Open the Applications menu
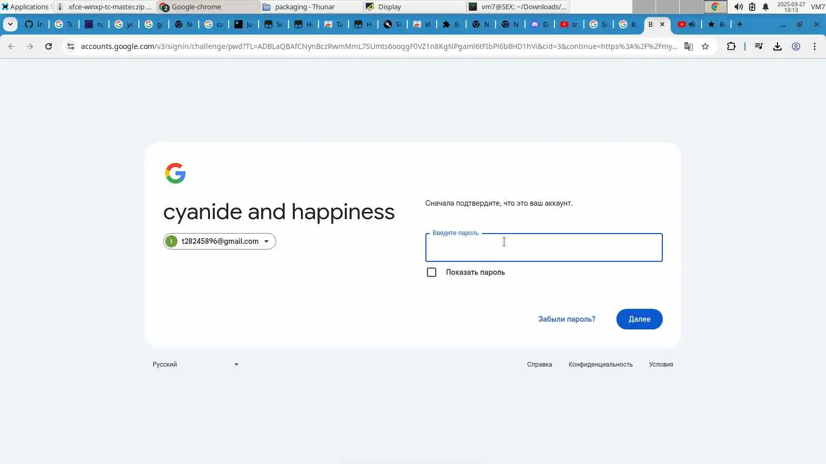826x464 pixels. [26, 7]
